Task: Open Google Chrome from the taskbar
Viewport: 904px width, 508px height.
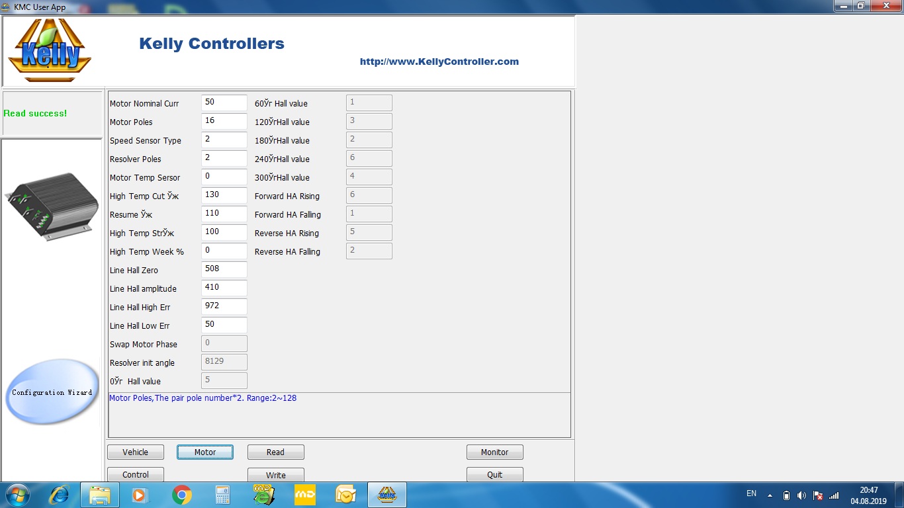Action: click(x=182, y=495)
